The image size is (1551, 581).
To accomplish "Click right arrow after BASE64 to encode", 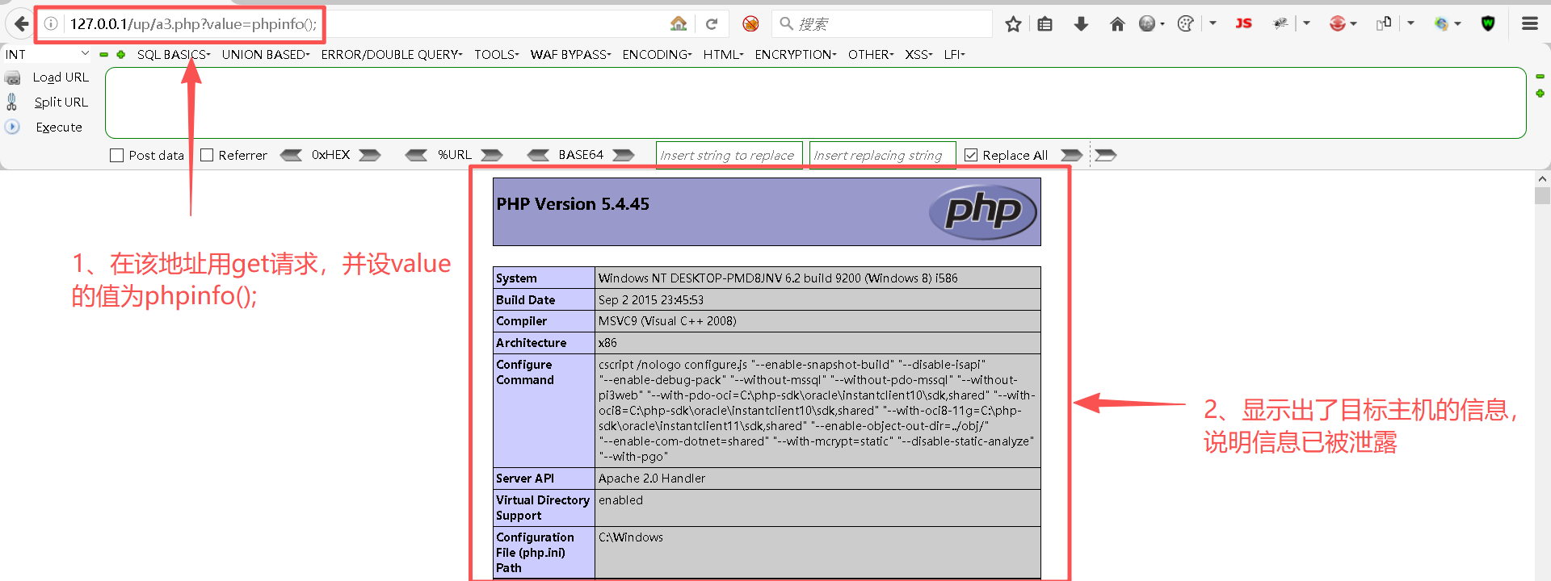I will click(x=624, y=155).
